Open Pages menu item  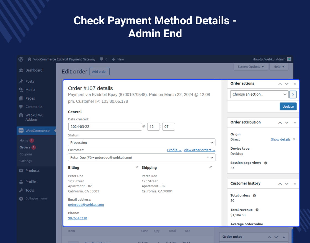[30, 98]
